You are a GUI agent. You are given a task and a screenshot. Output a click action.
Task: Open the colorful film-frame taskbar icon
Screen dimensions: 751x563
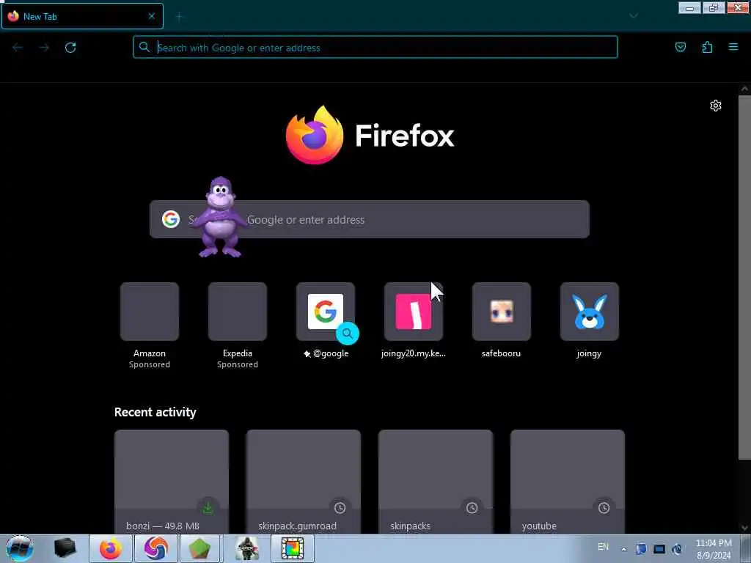pyautogui.click(x=292, y=548)
